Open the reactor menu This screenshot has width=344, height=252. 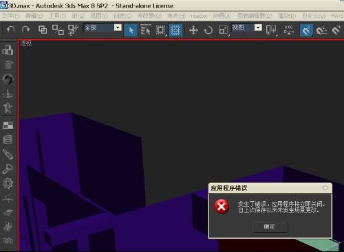tap(199, 16)
